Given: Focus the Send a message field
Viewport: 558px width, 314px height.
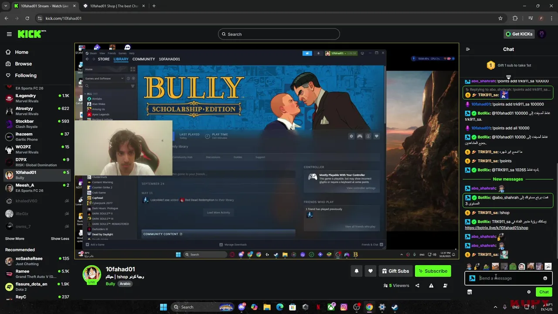Looking at the screenshot, I should [508, 278].
